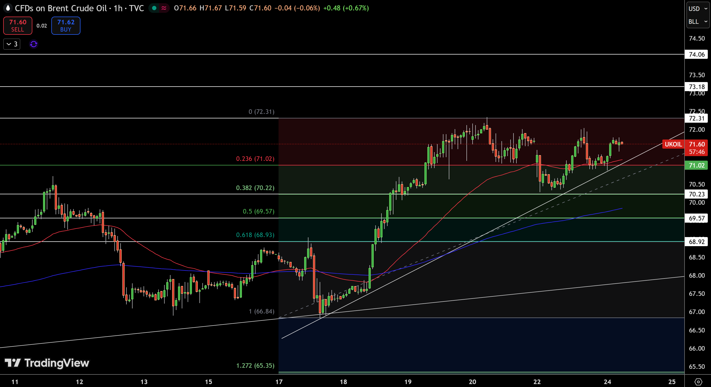Viewport: 711px width, 387px height.
Task: Select the green 71.02 price axis label
Action: point(697,165)
